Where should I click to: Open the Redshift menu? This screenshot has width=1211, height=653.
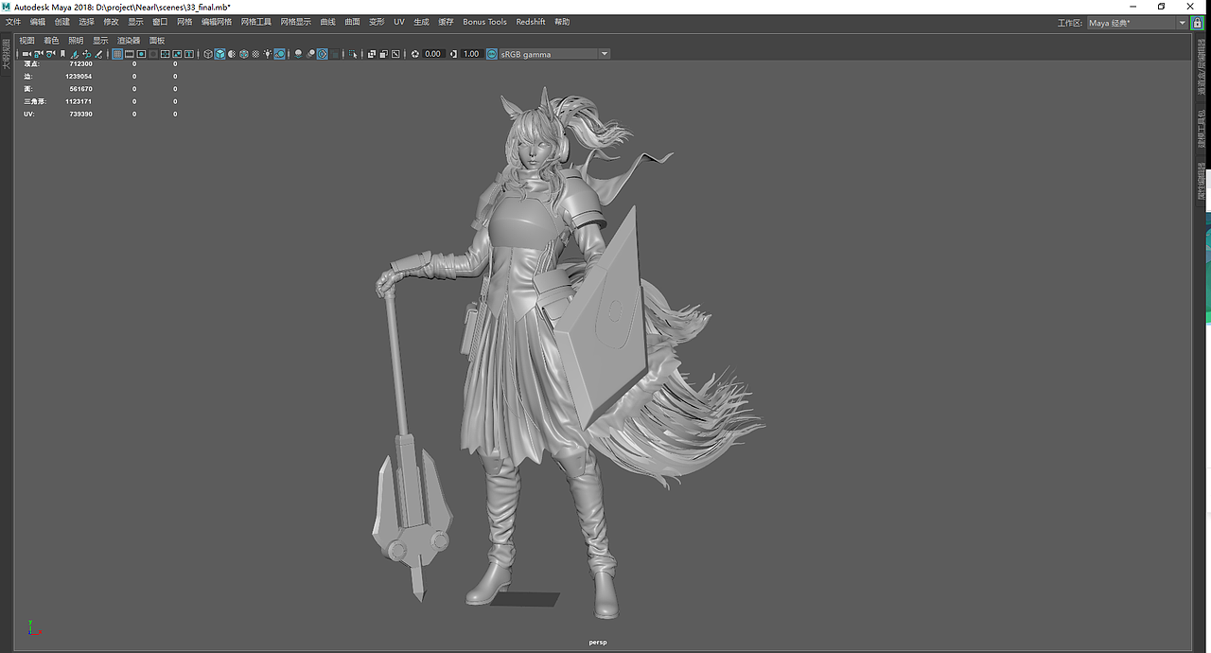[x=531, y=22]
